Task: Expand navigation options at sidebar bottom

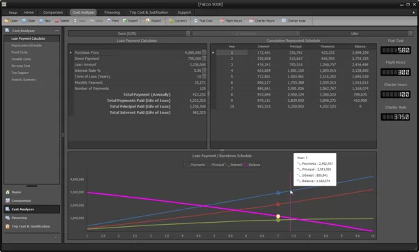Action: point(56,237)
